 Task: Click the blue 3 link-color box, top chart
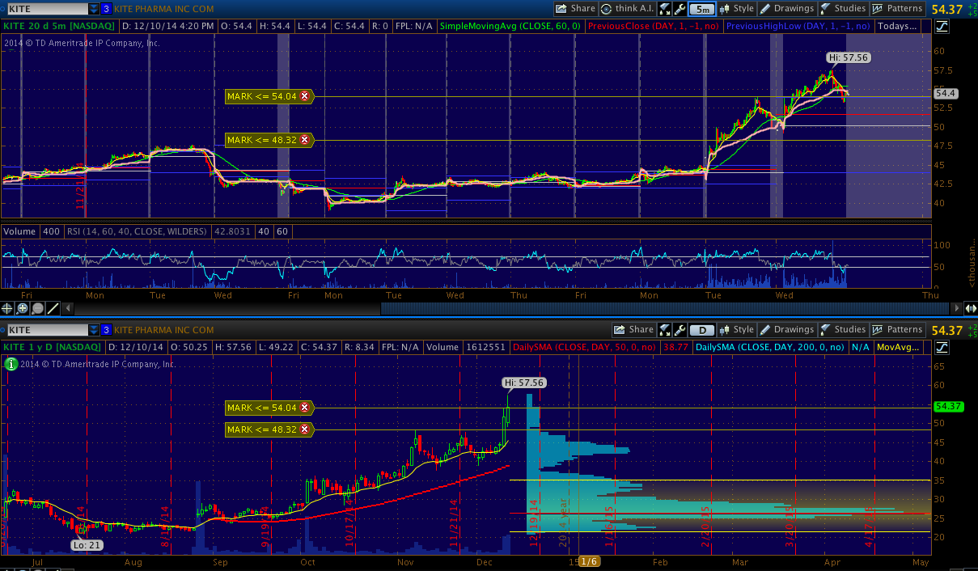click(106, 9)
